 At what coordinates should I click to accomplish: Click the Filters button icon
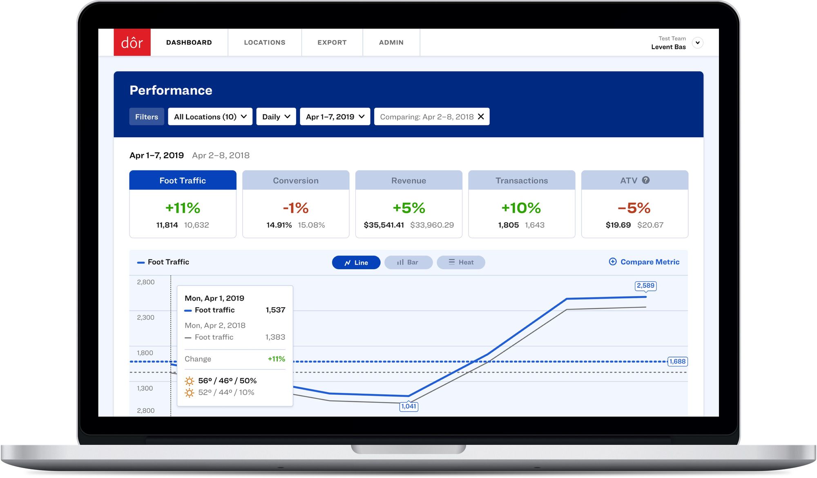coord(146,117)
